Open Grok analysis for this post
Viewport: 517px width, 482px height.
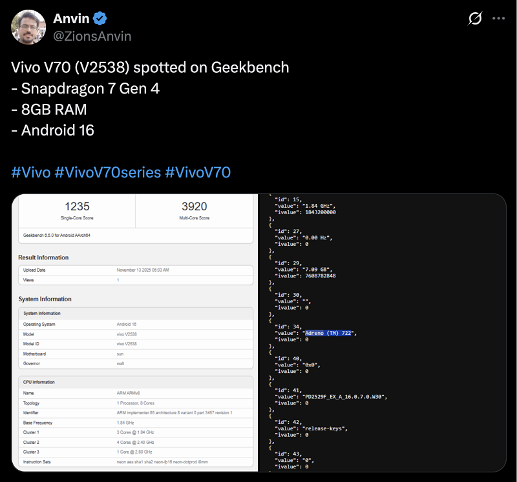pyautogui.click(x=475, y=19)
